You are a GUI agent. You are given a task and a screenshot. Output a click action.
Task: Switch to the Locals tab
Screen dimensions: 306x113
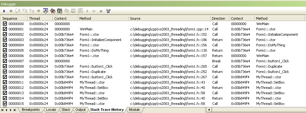[x=51, y=110]
